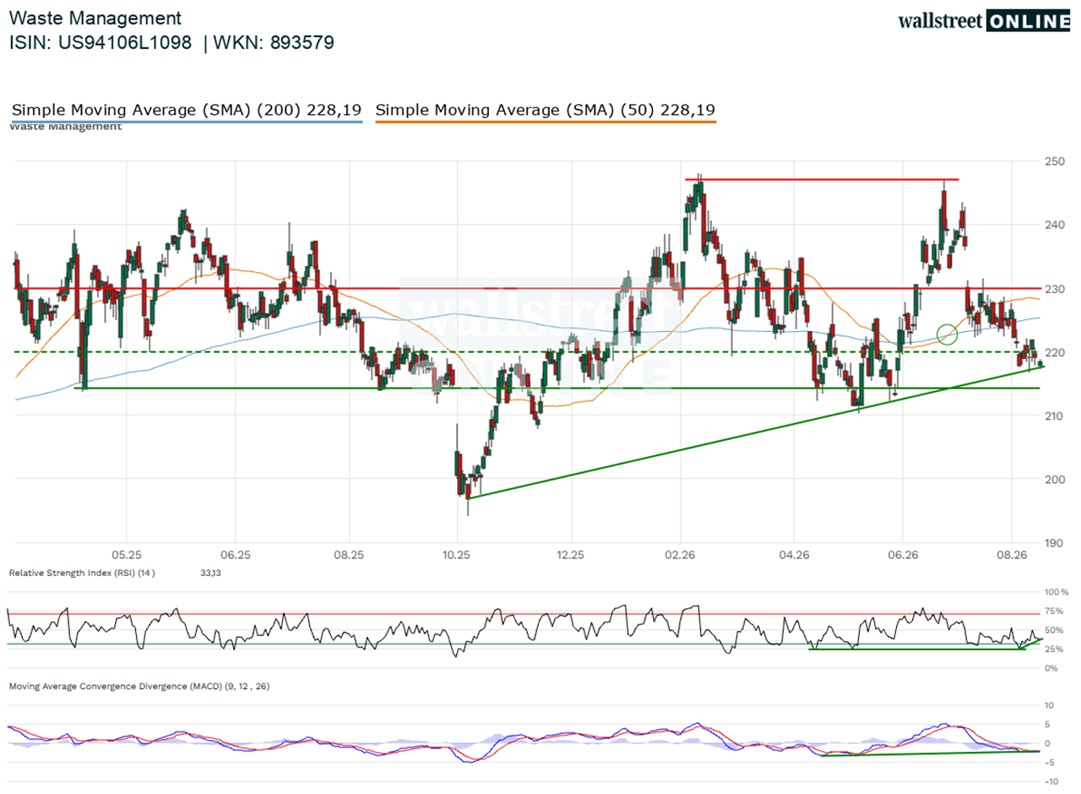The image size is (1081, 794).
Task: Click the 250 price axis label
Action: pos(1056,161)
